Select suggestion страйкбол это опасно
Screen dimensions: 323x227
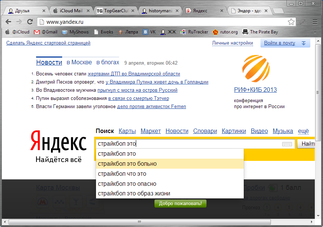(x=170, y=184)
